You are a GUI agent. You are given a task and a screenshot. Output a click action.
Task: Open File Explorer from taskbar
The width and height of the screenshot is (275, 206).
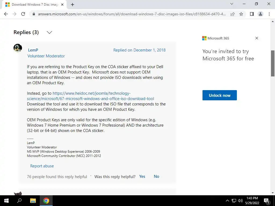click(x=33, y=201)
